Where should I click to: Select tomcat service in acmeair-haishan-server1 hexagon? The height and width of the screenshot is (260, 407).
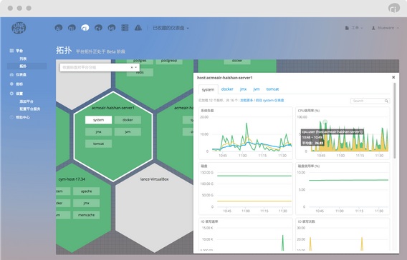(x=98, y=144)
